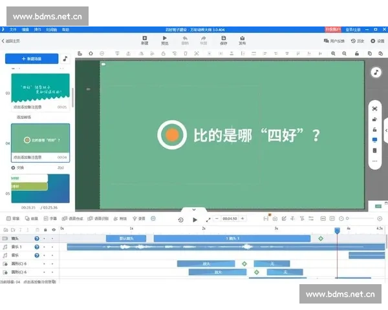The width and height of the screenshot is (388, 310).
Task: Open the music note button beside 新建场景
Action: pos(65,59)
